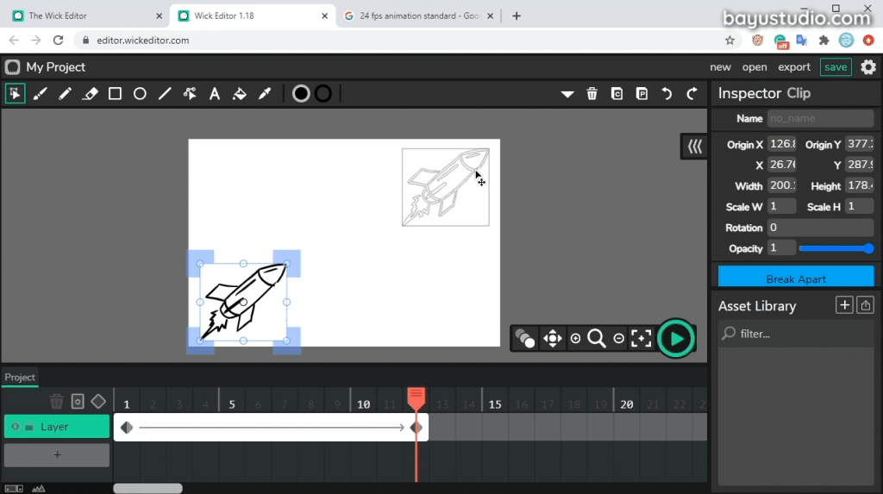Bookmark this page with the star
The image size is (883, 494).
(x=730, y=40)
